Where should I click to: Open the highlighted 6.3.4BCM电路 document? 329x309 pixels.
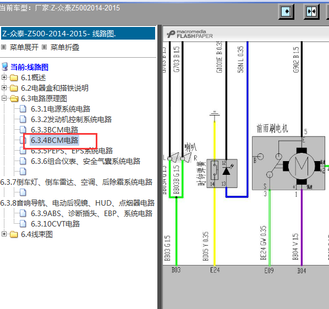point(54,140)
